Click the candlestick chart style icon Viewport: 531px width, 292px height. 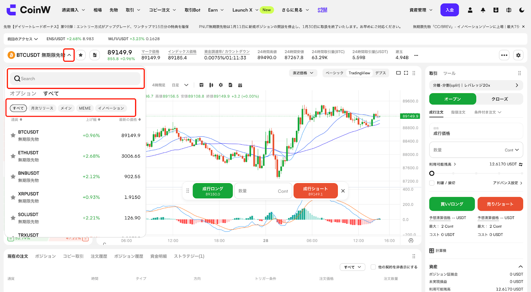click(x=211, y=85)
